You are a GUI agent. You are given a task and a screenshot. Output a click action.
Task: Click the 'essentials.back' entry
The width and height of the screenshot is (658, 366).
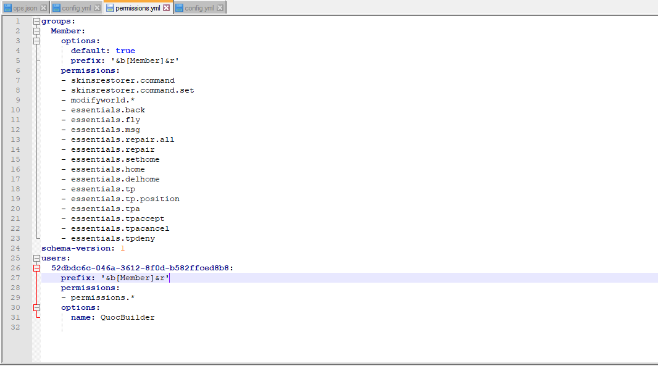coord(108,110)
